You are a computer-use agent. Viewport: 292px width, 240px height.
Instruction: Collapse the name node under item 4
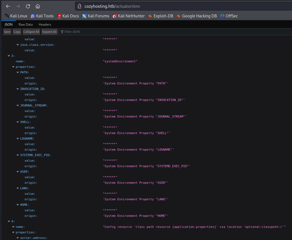tap(13, 227)
